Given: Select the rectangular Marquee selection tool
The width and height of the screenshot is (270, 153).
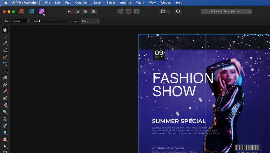Looking at the screenshot, I should click(5, 71).
